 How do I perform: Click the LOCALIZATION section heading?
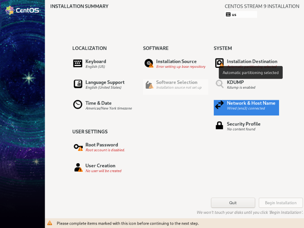(x=89, y=48)
